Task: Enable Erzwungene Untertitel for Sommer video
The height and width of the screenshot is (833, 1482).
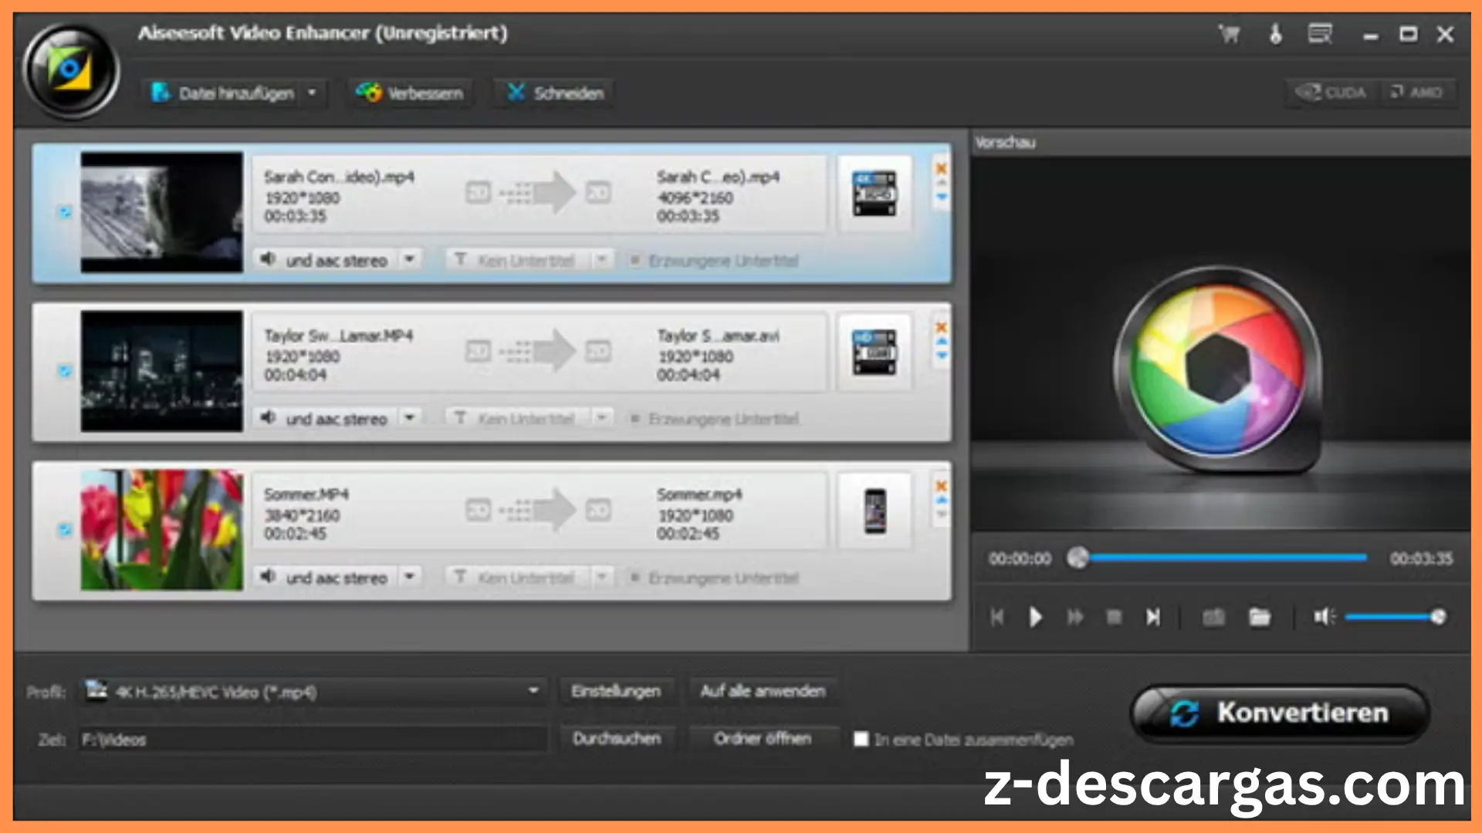Action: click(x=634, y=578)
